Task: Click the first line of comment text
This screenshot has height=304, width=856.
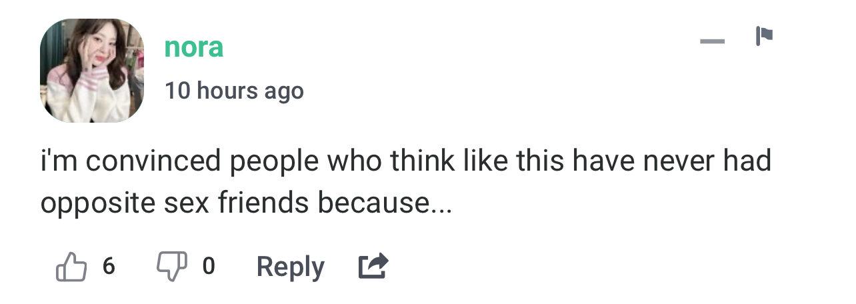Action: pyautogui.click(x=405, y=162)
